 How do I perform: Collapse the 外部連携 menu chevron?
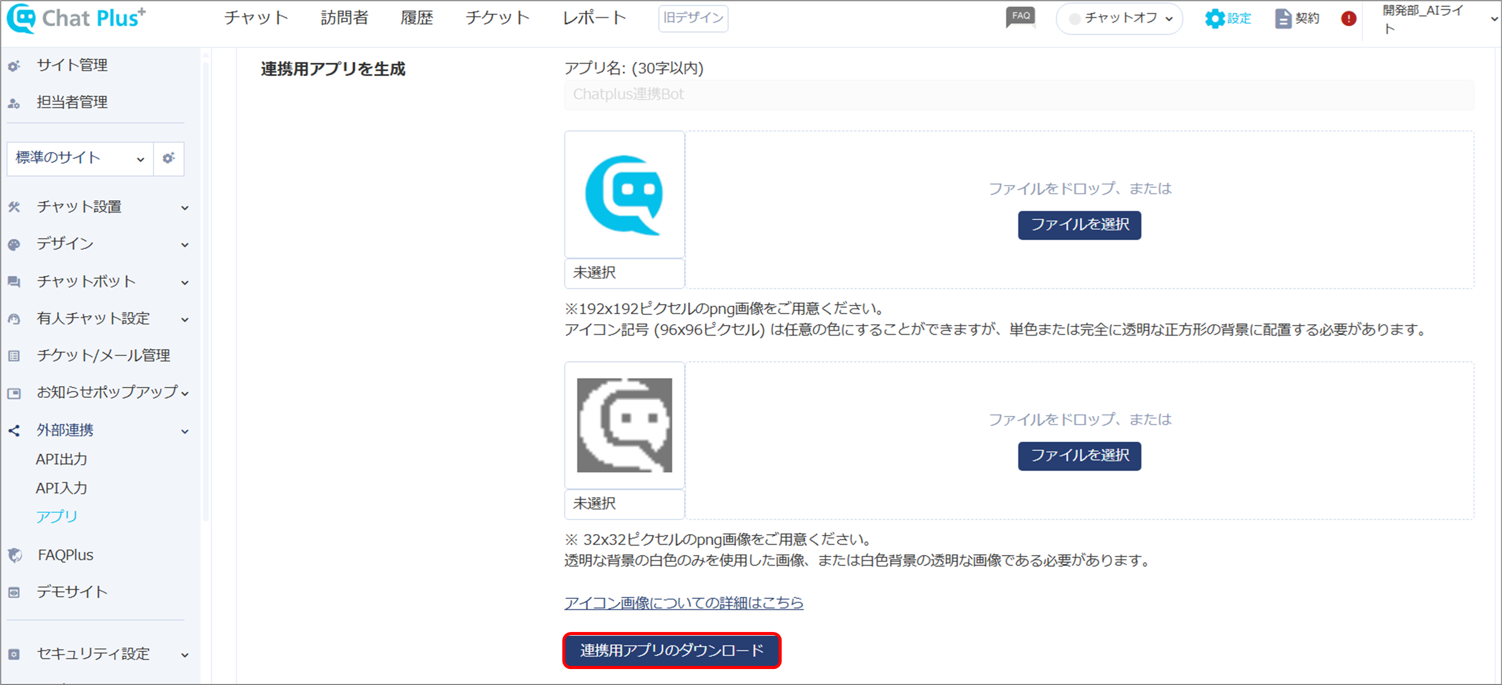coord(185,432)
